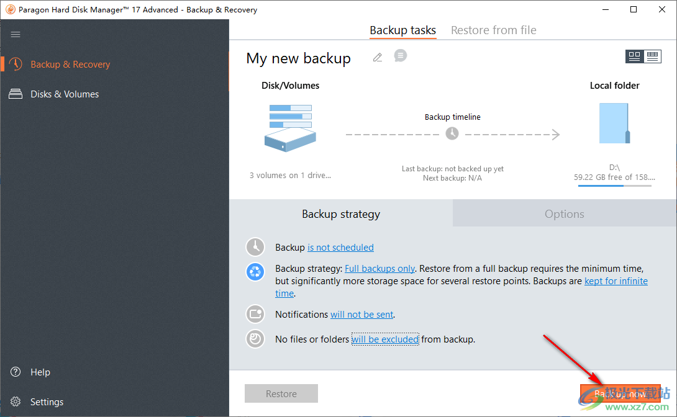
Task: Click the 'kept for infinite time' link
Action: pyautogui.click(x=616, y=281)
